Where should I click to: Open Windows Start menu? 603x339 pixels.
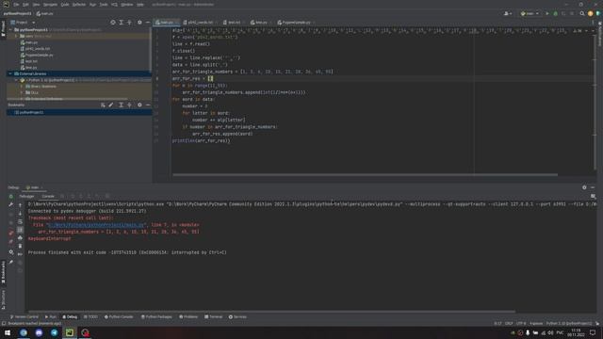(8, 332)
